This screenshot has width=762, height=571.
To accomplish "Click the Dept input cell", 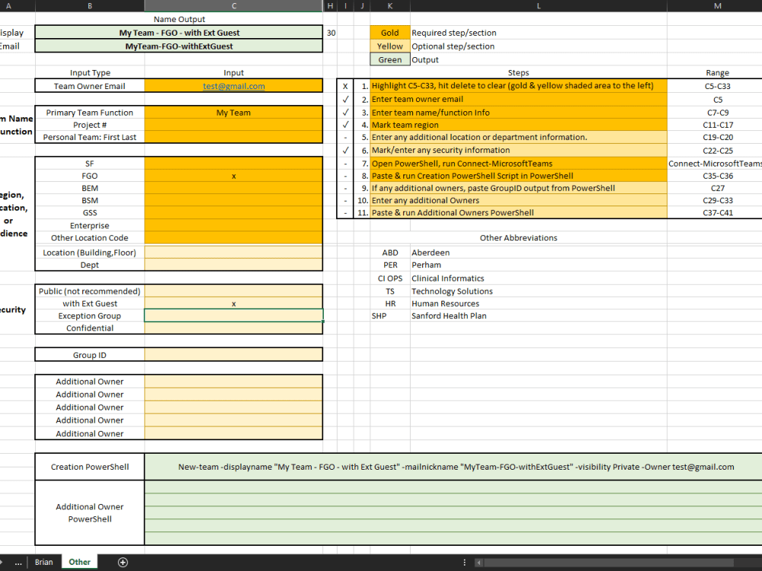I will point(233,265).
